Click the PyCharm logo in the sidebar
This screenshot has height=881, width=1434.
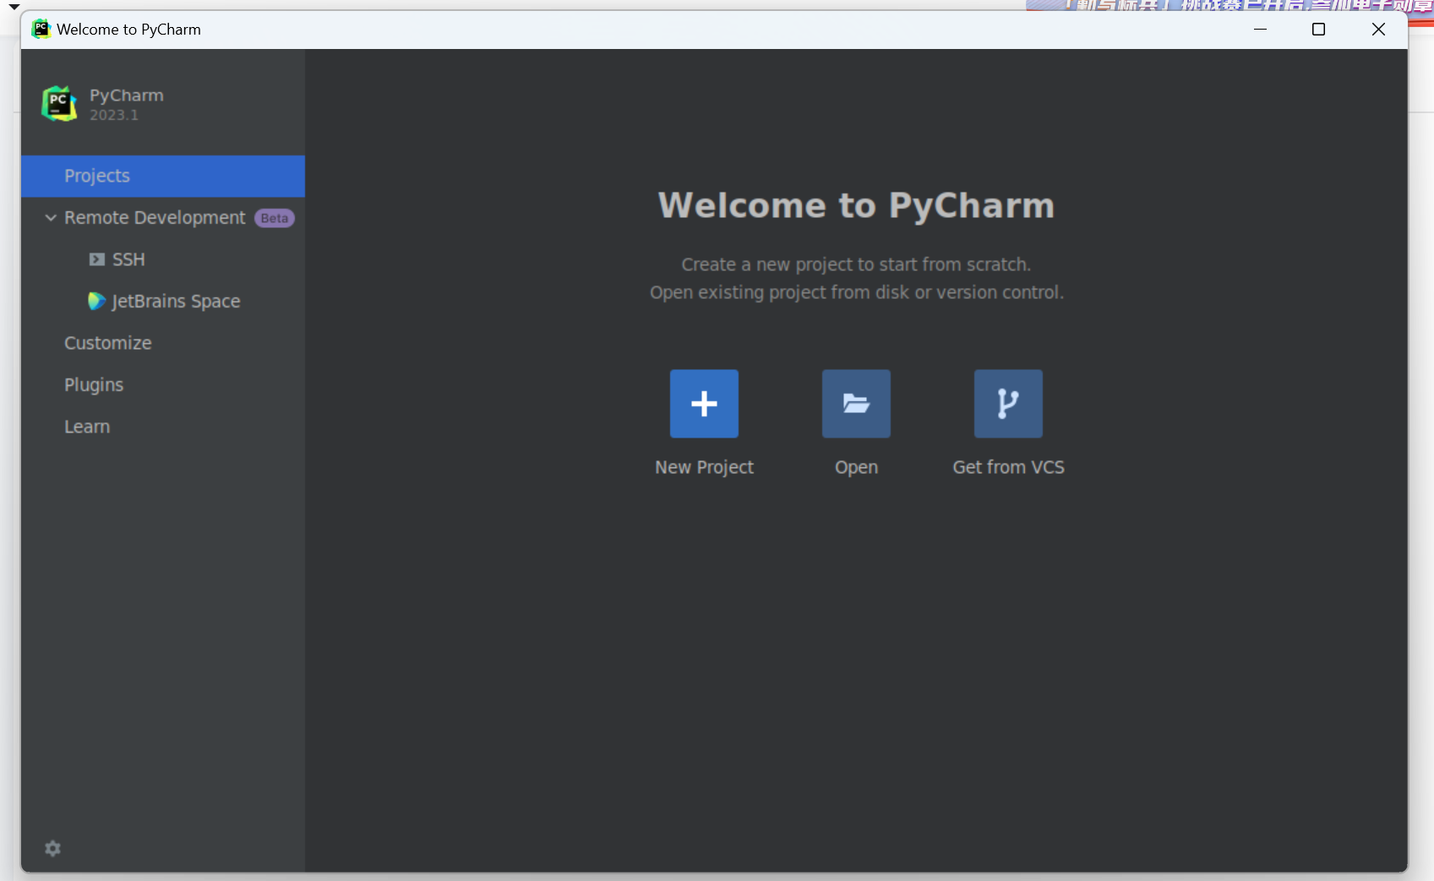[59, 104]
